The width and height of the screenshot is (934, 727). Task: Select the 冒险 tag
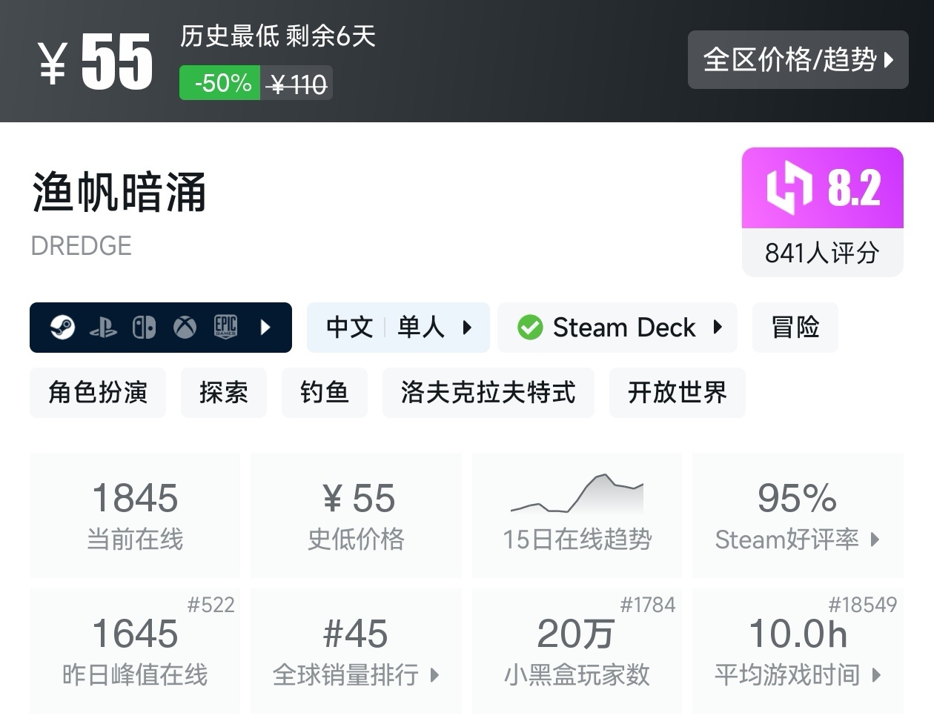[795, 327]
